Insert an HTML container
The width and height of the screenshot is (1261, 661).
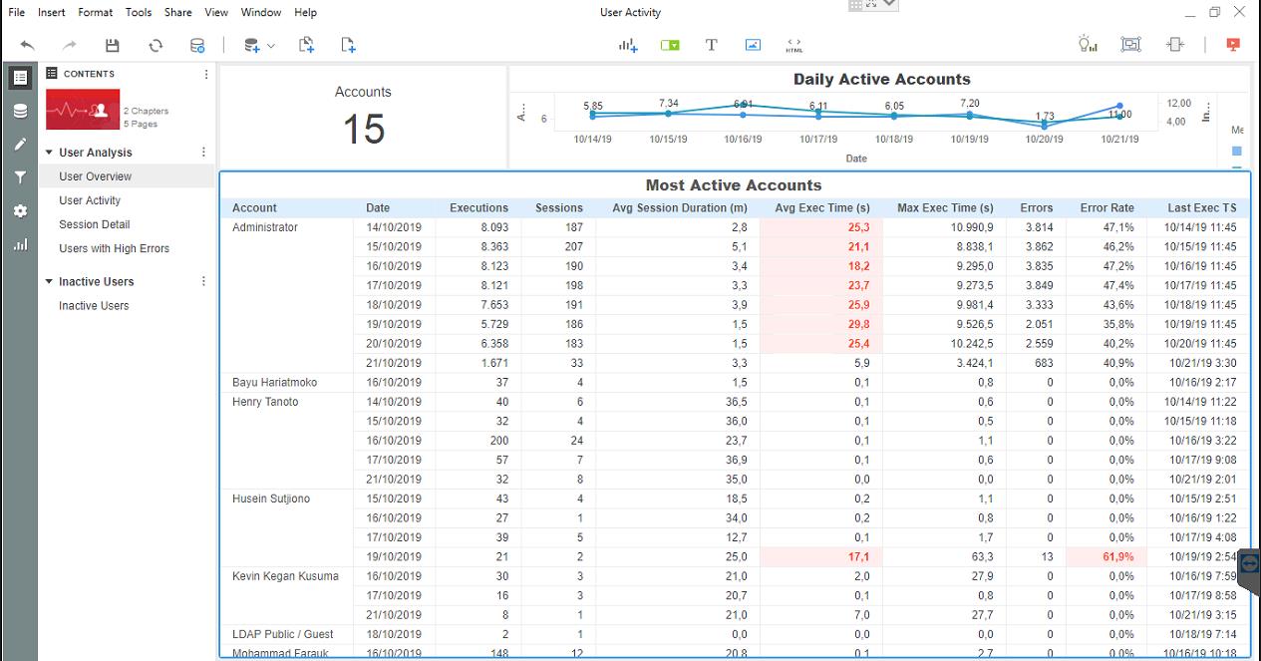click(x=793, y=45)
